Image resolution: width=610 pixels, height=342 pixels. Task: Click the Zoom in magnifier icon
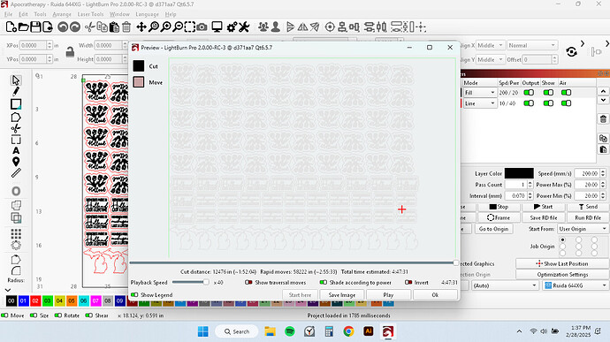click(x=165, y=27)
